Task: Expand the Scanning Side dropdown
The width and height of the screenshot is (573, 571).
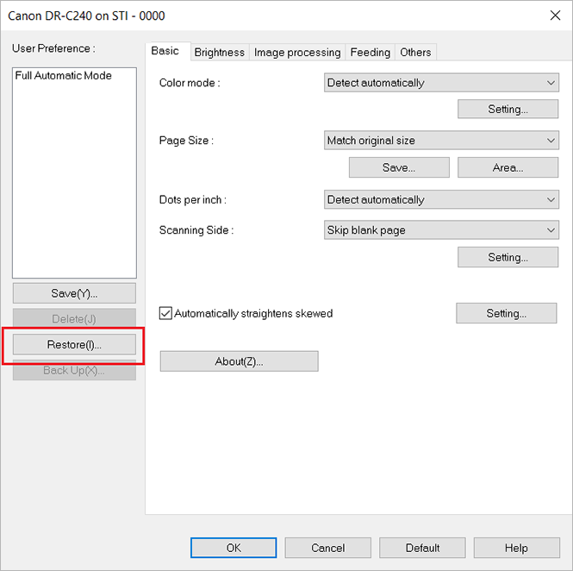Action: coord(441,230)
